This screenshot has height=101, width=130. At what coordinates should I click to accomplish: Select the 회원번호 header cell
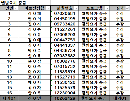(x=65, y=8)
